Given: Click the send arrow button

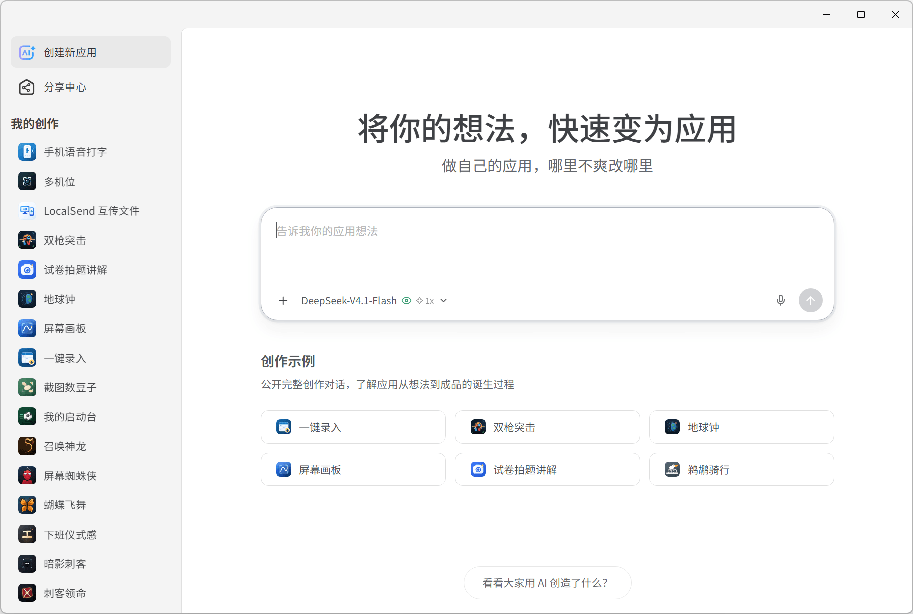Looking at the screenshot, I should point(811,300).
